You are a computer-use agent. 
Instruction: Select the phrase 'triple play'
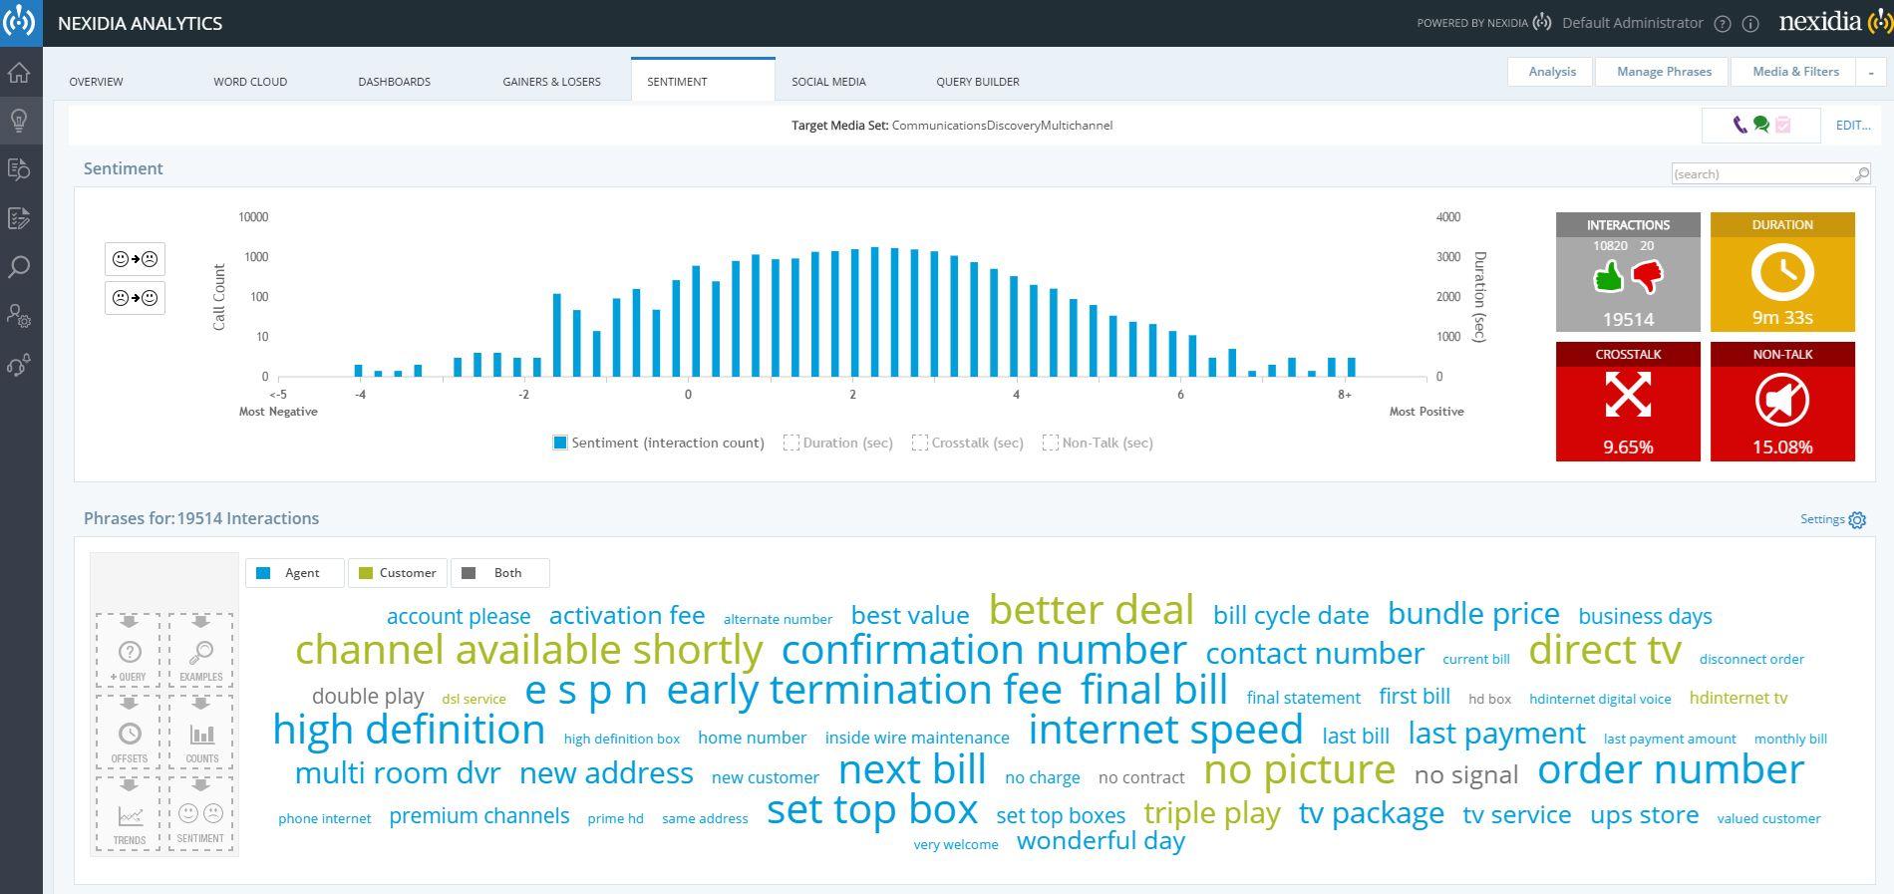[x=1211, y=813]
